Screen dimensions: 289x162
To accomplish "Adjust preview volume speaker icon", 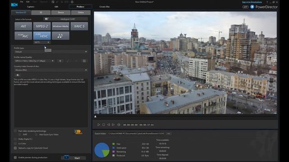I will tap(118, 125).
